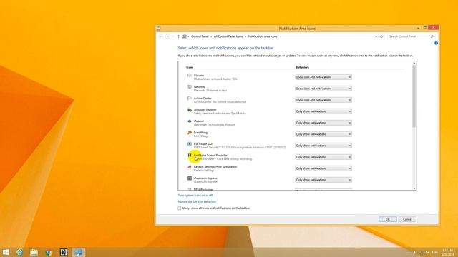This screenshot has height=257, width=458.
Task: Click the system tray clock
Action: coord(447,252)
